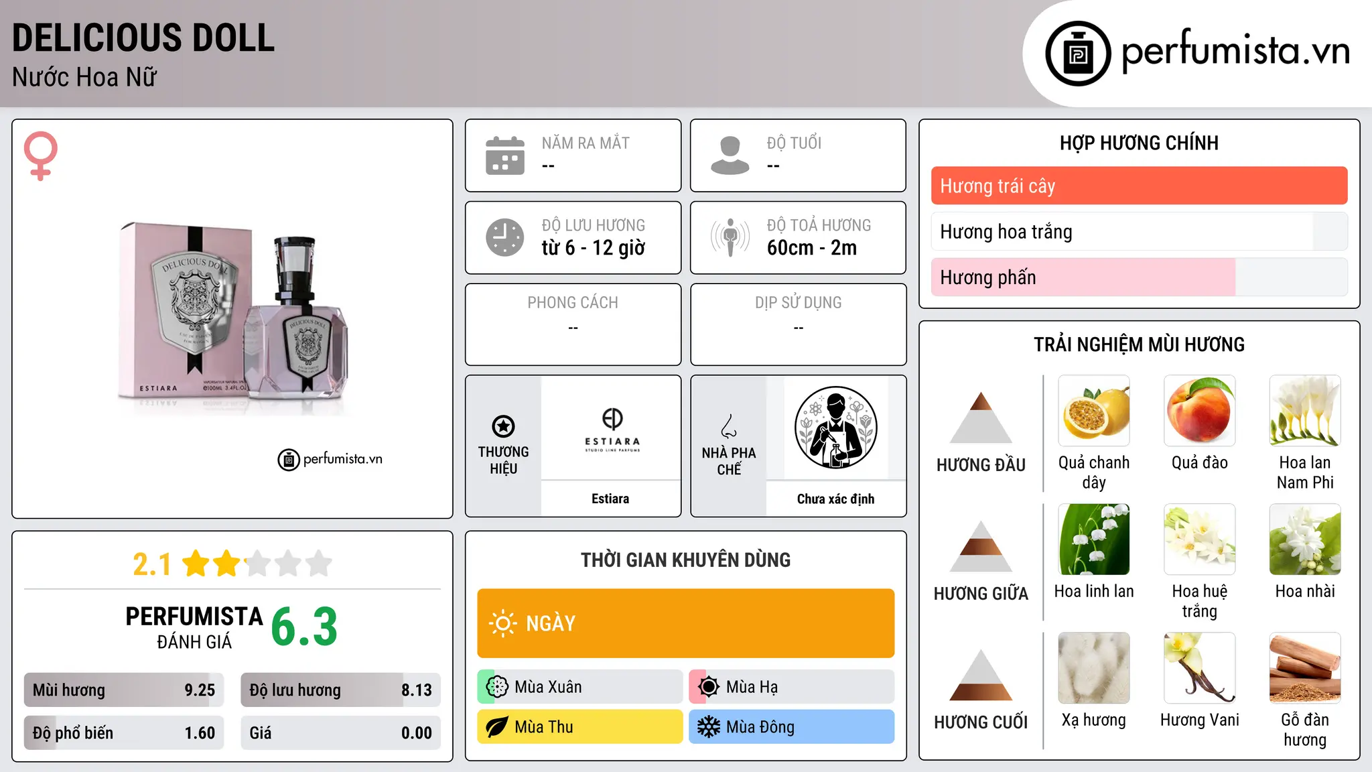Click the green 6.3 Perfumista score
The height and width of the screenshot is (772, 1372).
point(304,627)
